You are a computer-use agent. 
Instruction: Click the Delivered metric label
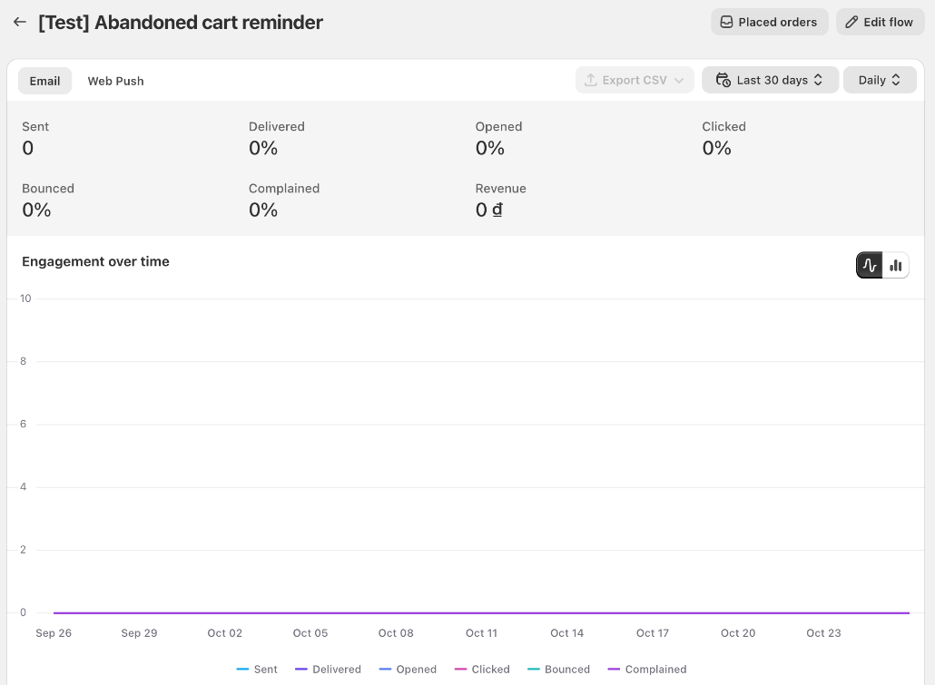click(x=277, y=126)
